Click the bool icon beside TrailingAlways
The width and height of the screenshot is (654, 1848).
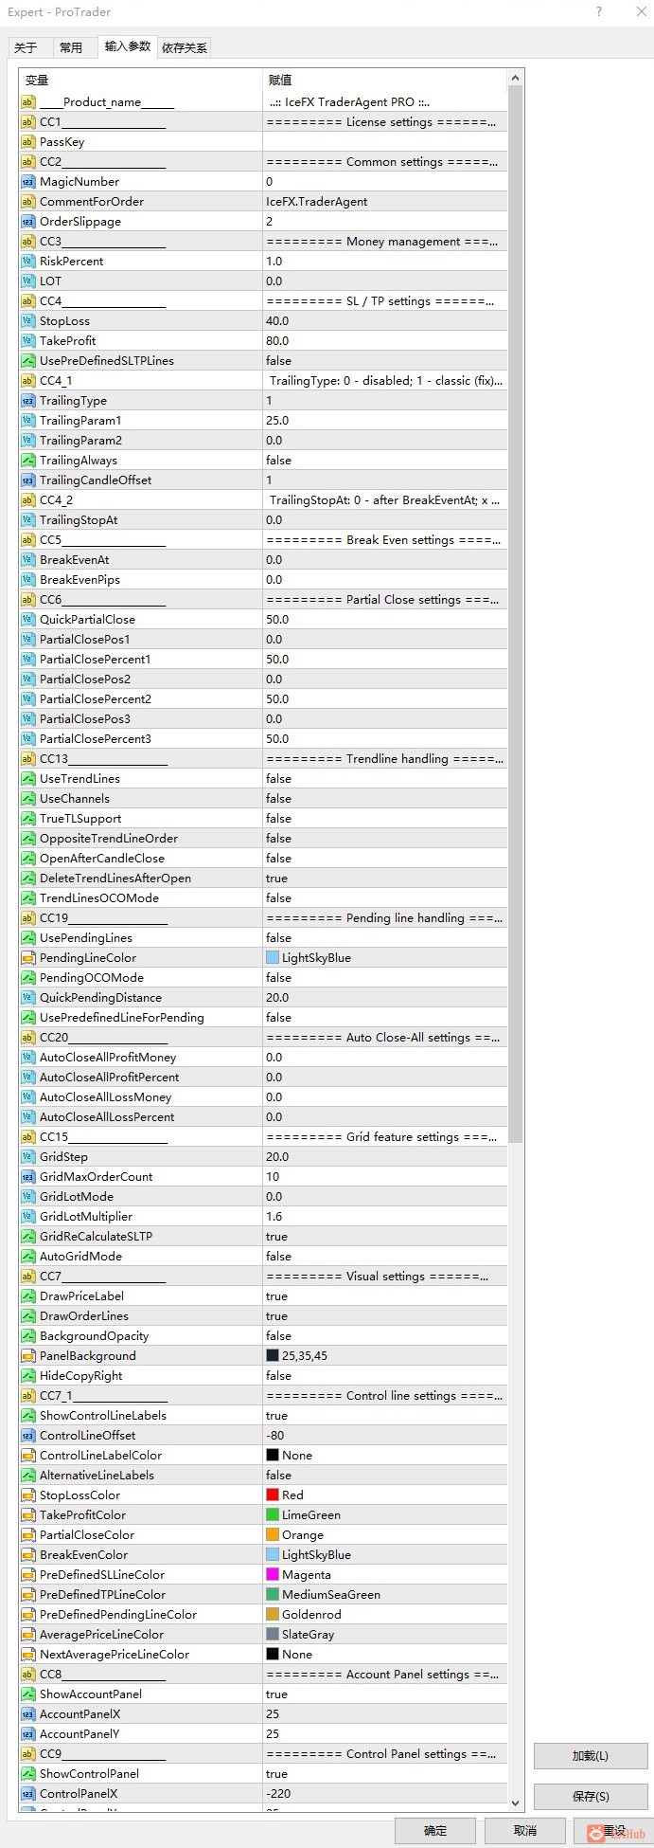[27, 461]
